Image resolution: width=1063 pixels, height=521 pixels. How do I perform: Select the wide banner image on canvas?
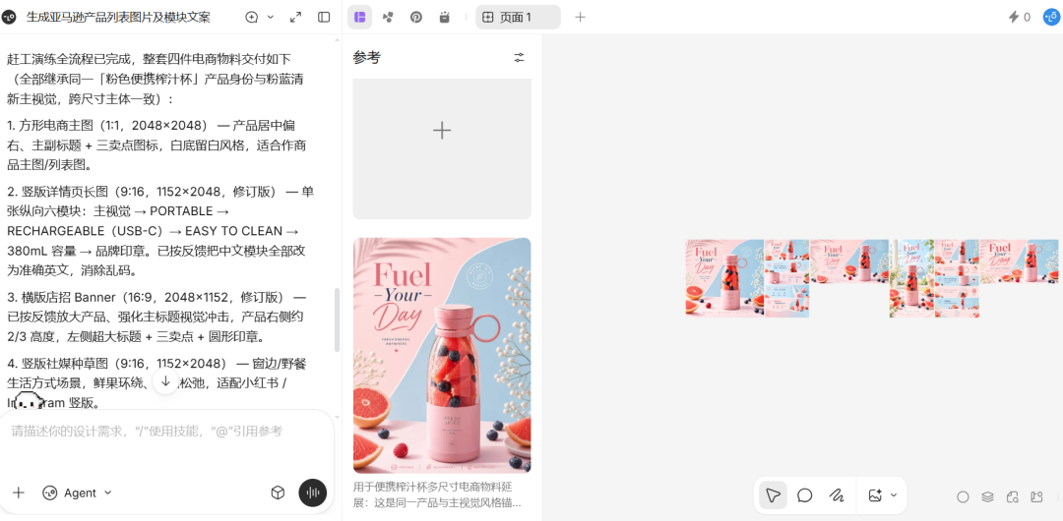tap(849, 260)
